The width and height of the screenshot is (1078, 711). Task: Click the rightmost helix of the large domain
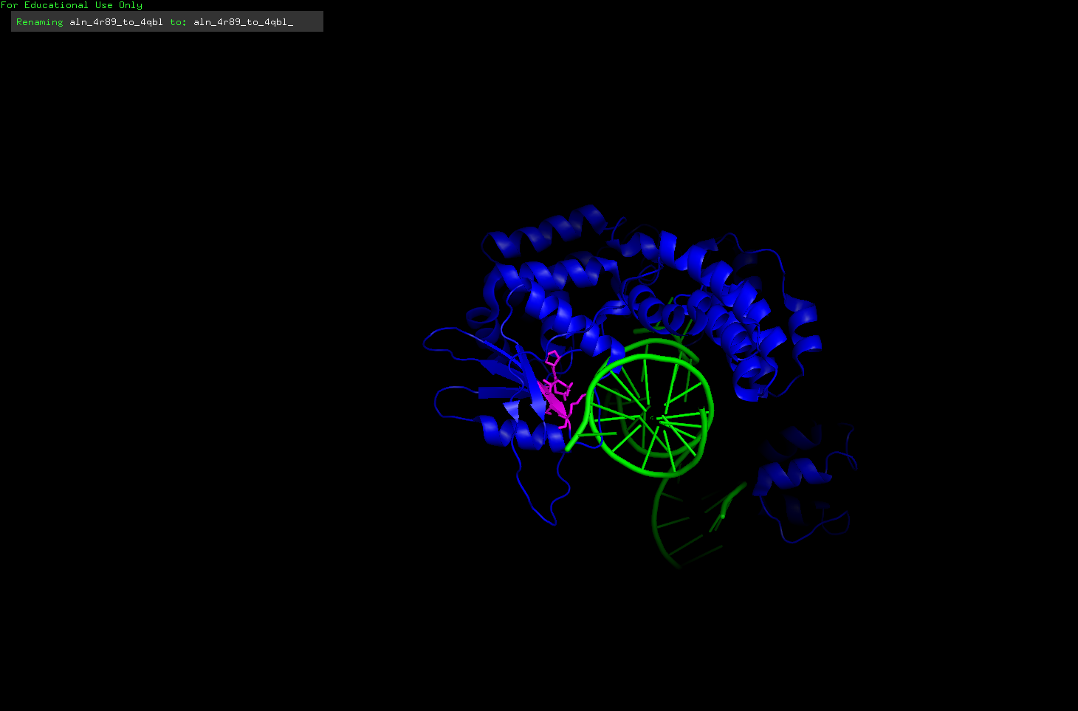pyautogui.click(x=805, y=325)
